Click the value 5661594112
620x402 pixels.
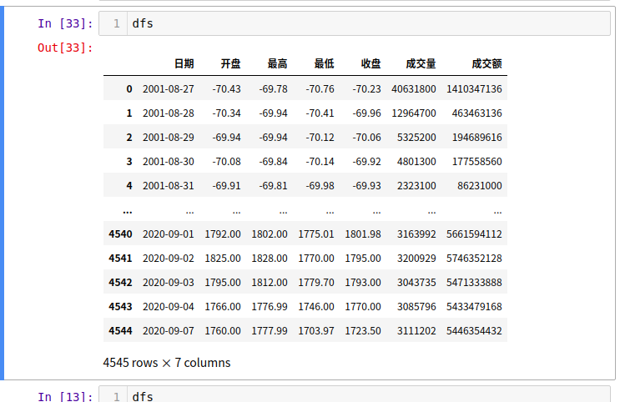click(x=474, y=234)
